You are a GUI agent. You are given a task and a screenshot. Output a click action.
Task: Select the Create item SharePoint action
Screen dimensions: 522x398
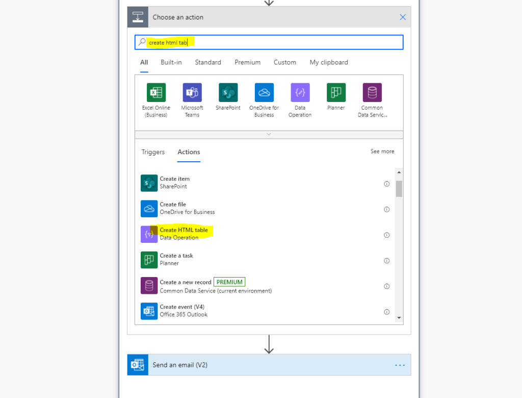[265, 183]
